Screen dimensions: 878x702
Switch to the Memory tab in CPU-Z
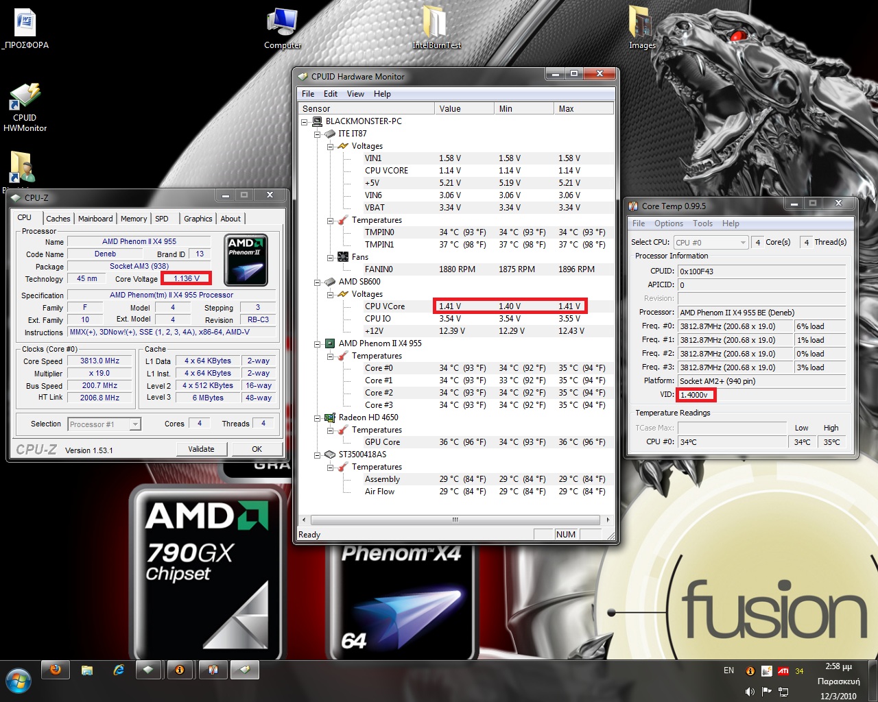134,219
